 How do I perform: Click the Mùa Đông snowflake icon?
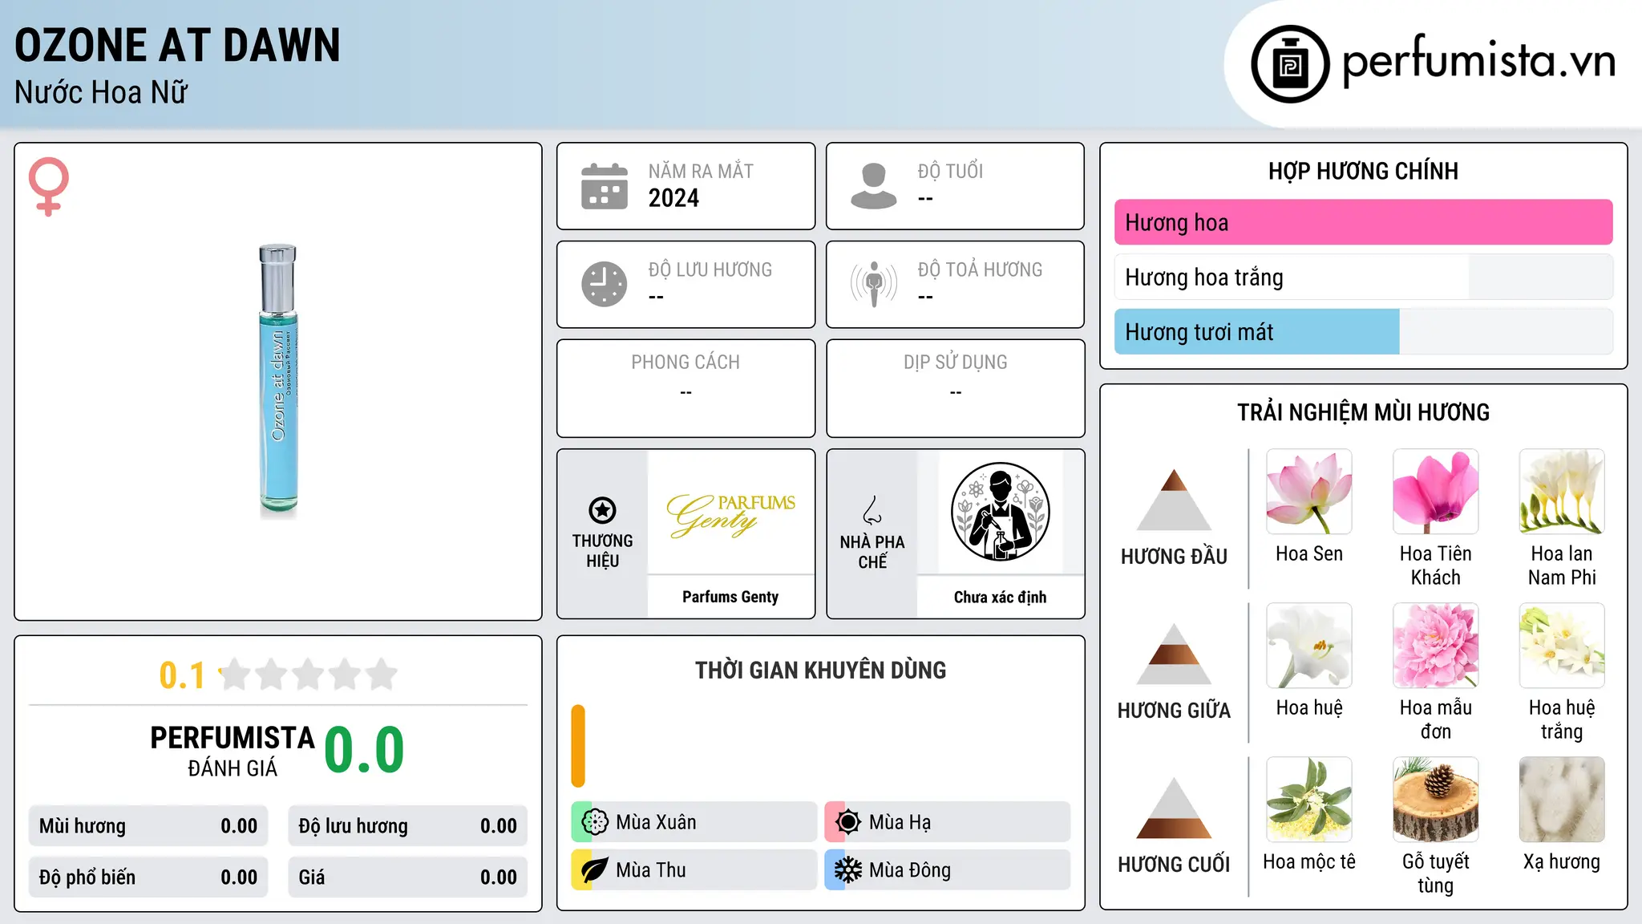point(847,870)
